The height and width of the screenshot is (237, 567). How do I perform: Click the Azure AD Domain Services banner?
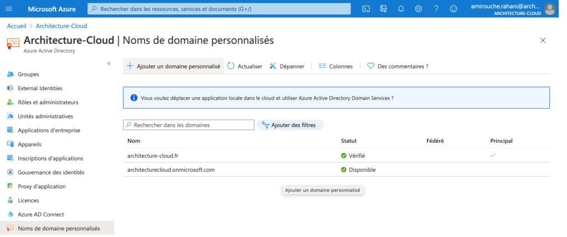336,97
